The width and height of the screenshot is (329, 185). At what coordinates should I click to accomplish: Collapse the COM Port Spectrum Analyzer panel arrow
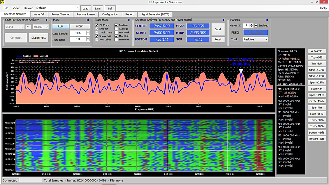46,20
